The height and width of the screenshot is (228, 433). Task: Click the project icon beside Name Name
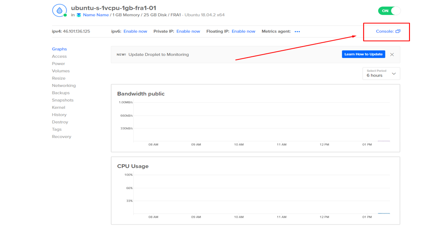tap(79, 15)
